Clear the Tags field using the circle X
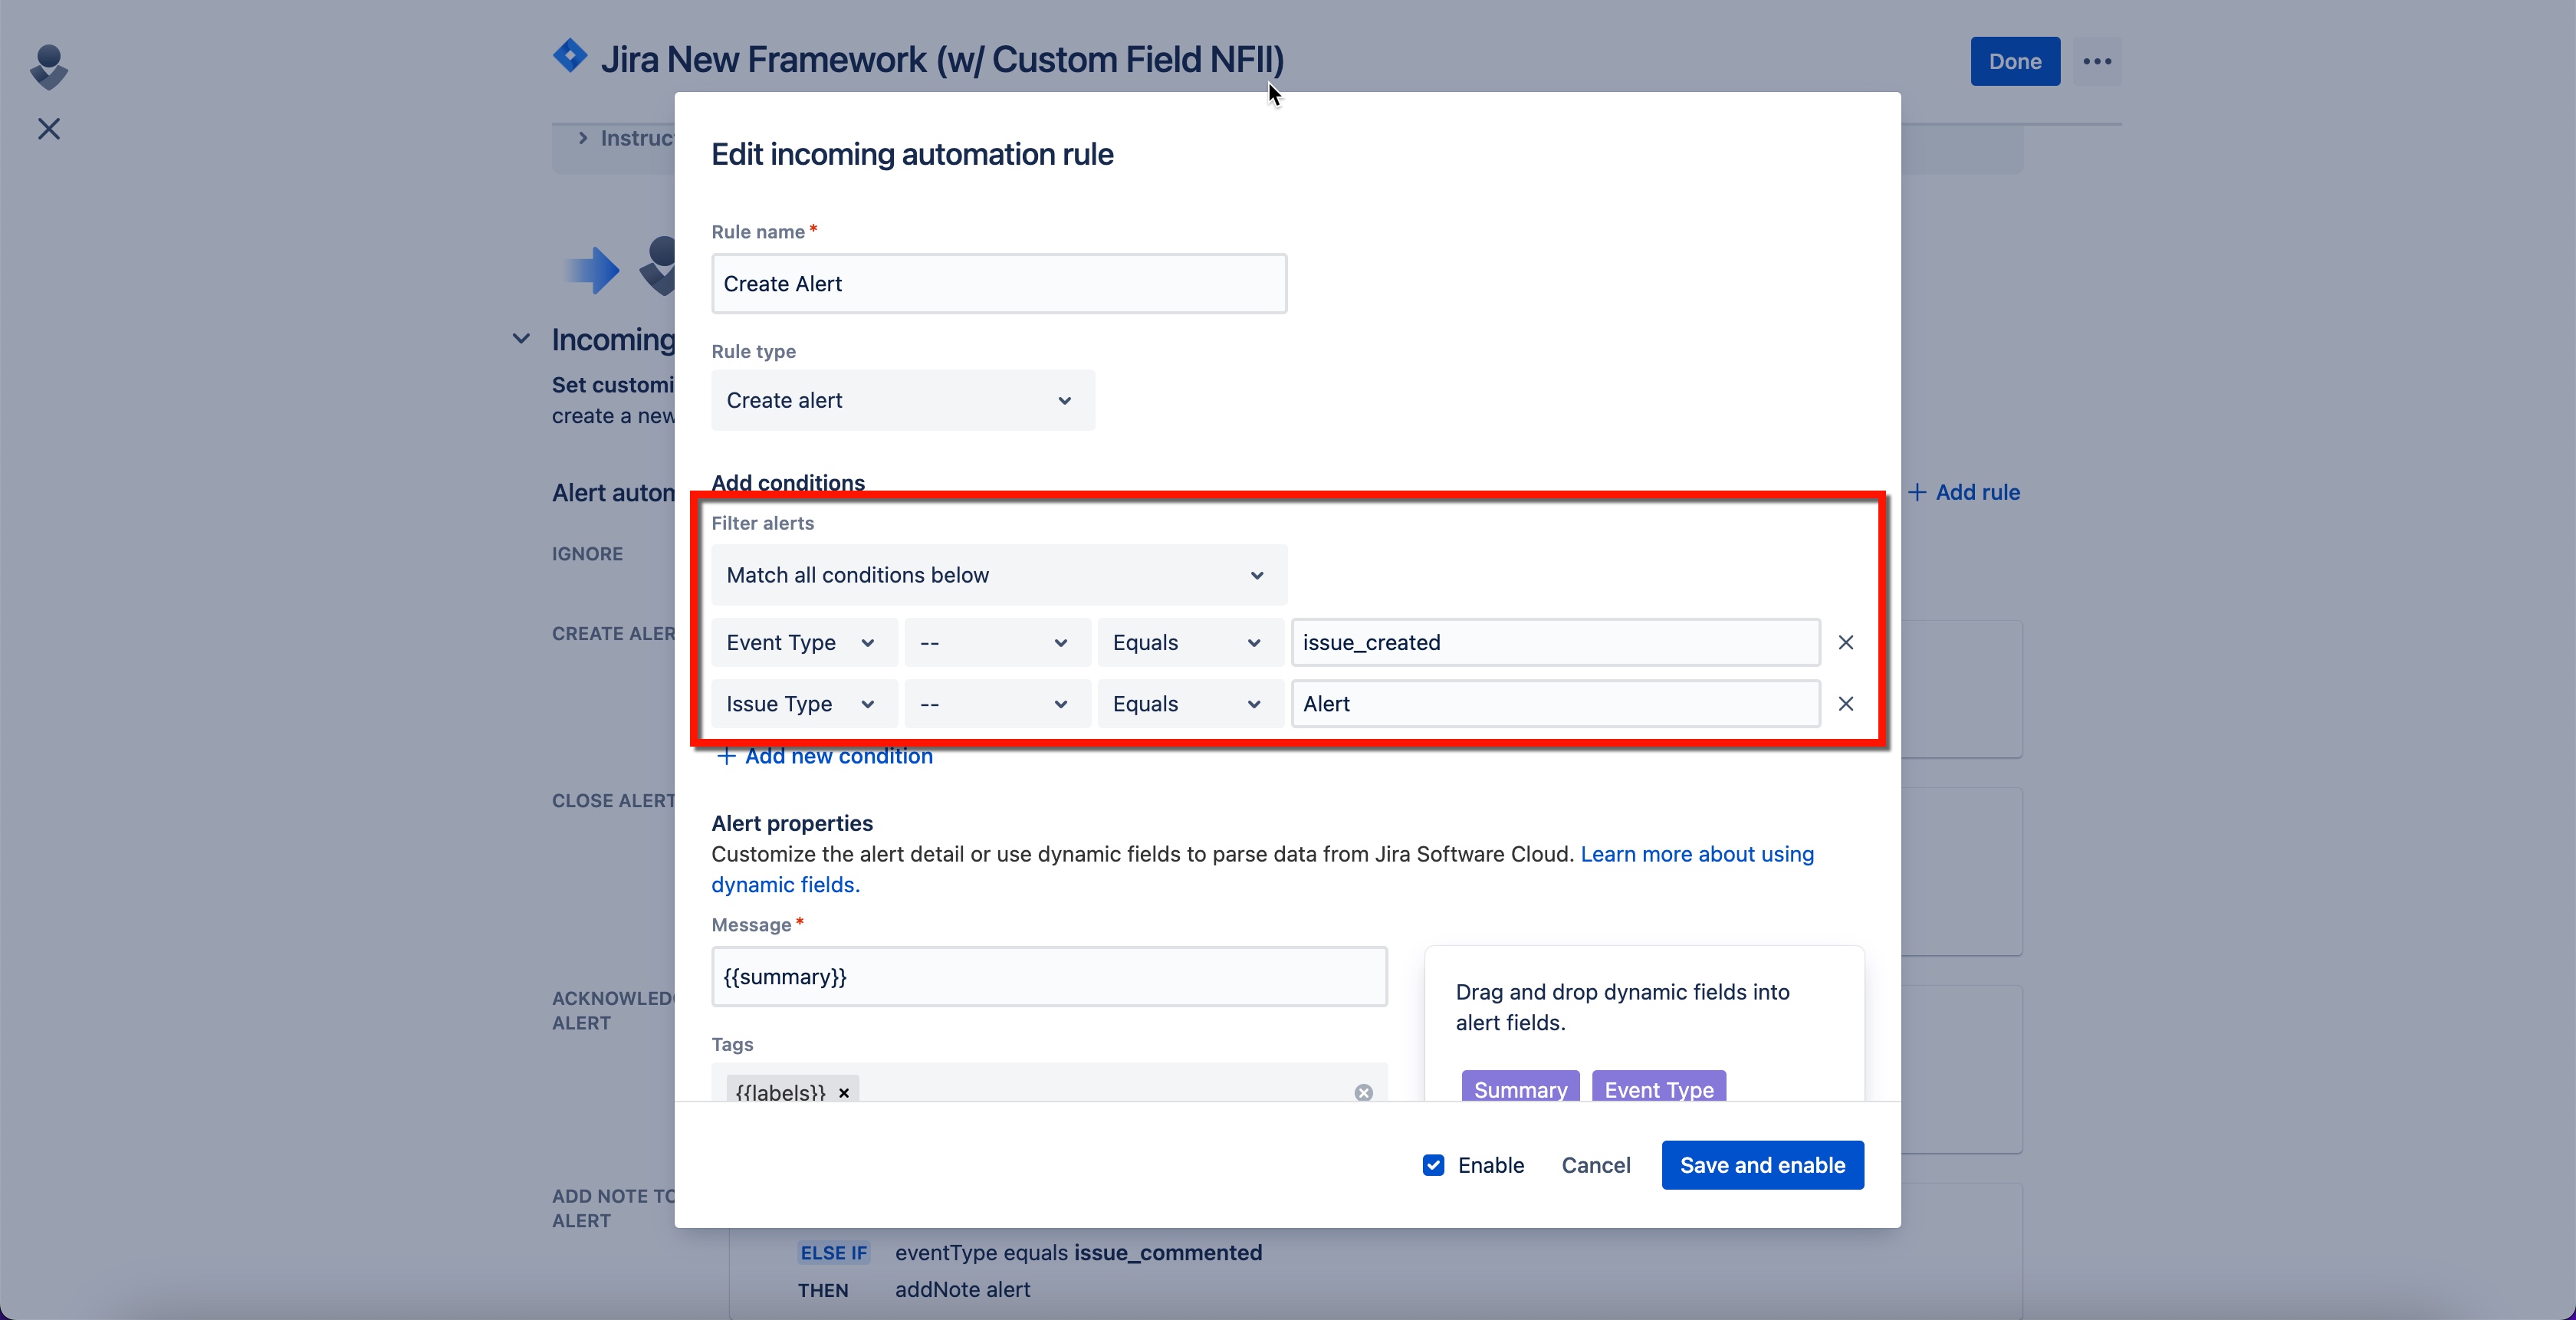Screen dimensions: 2576x1320 [x=1363, y=1093]
